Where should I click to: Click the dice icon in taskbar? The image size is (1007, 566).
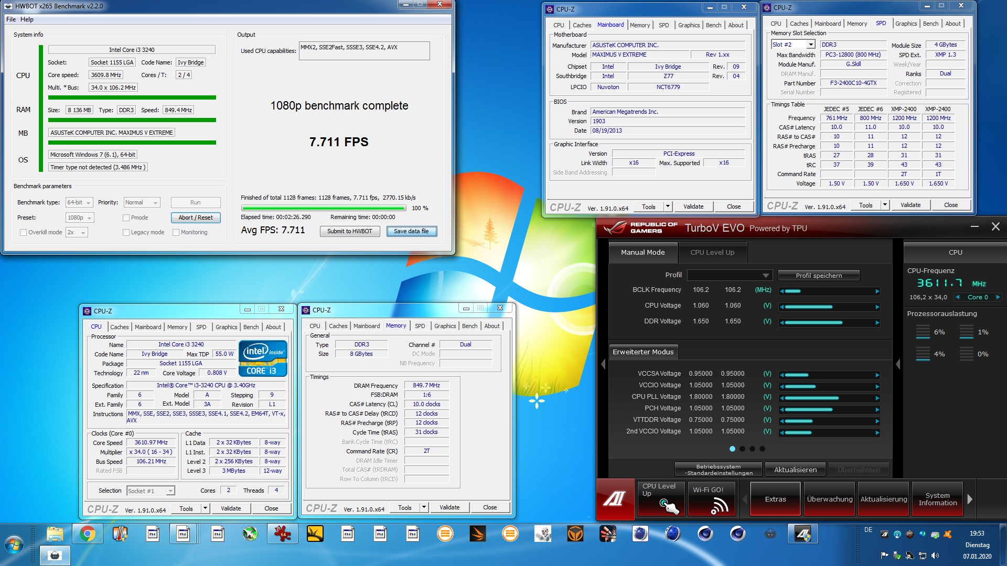pyautogui.click(x=543, y=534)
